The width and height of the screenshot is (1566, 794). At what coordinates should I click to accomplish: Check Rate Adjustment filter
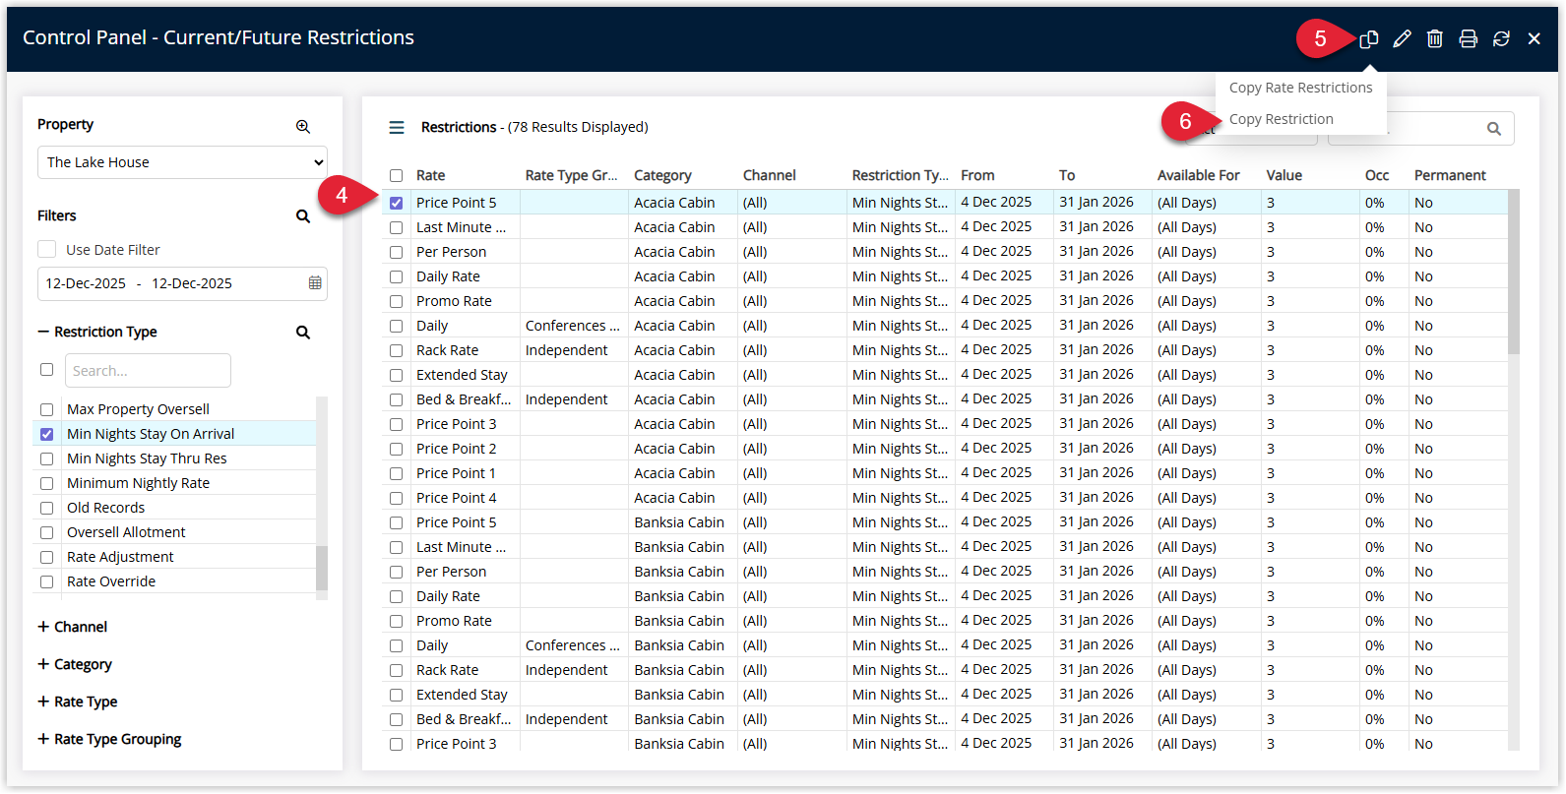pyautogui.click(x=46, y=557)
